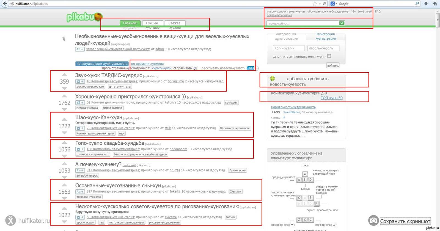The width and height of the screenshot is (440, 231).
Task: Check the запомнить меня checkbox
Action: pos(329,56)
